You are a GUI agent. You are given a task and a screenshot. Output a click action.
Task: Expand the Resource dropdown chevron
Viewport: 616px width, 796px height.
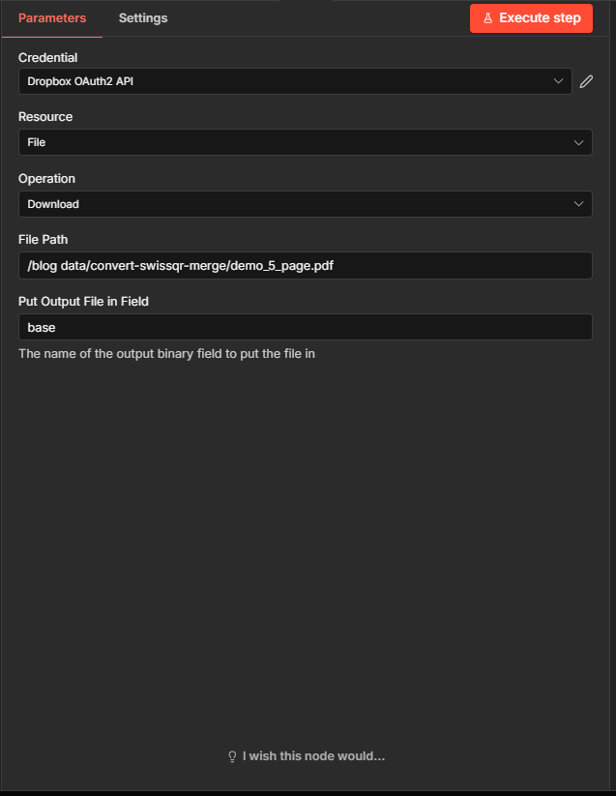(579, 142)
